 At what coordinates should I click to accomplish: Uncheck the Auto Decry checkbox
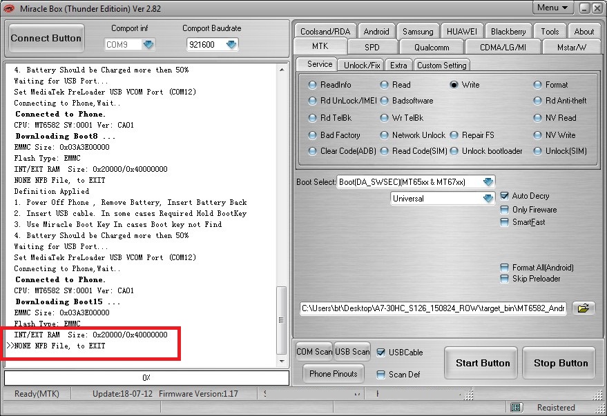tap(504, 196)
